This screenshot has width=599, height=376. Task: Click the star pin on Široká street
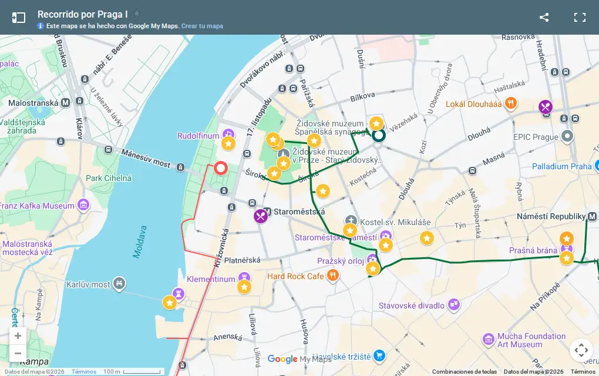click(x=274, y=173)
